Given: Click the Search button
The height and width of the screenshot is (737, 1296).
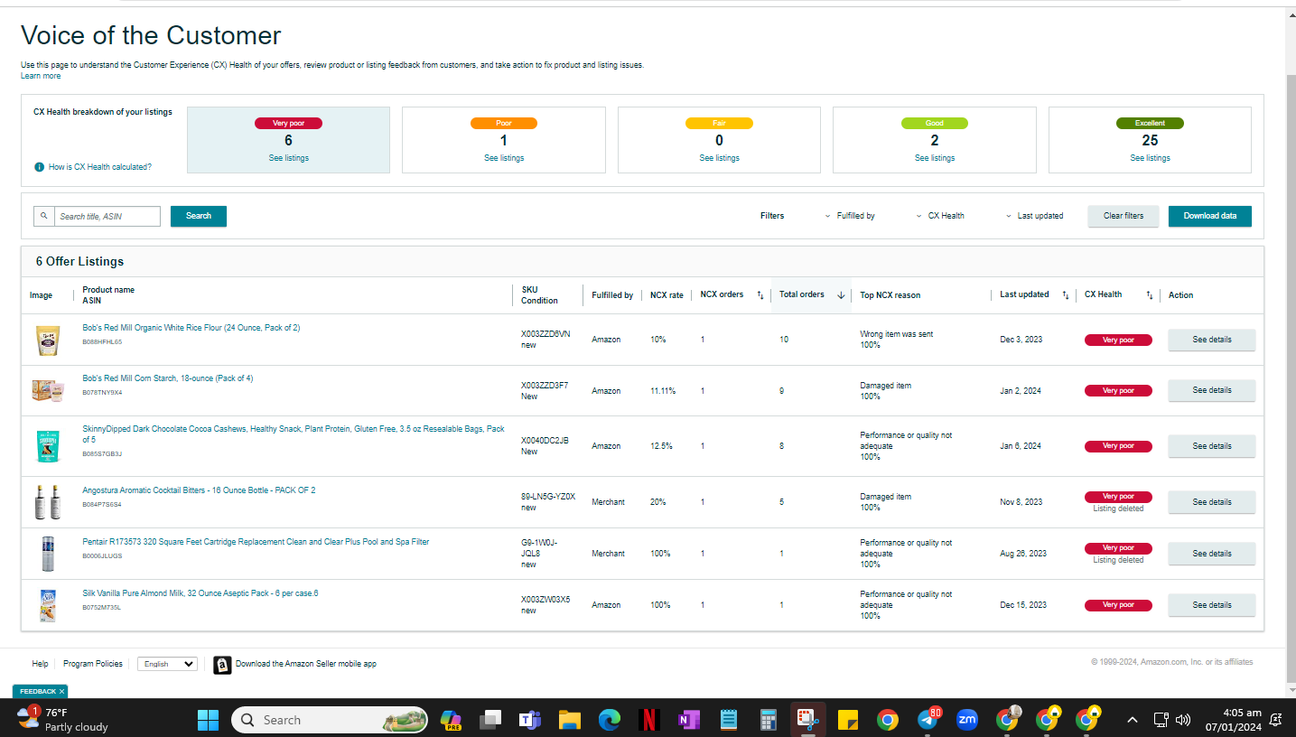Looking at the screenshot, I should (x=199, y=216).
